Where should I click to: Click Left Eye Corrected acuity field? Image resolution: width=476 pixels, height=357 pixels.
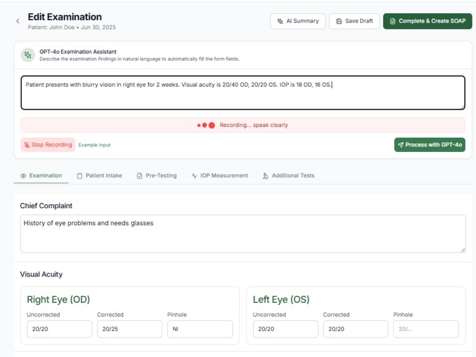coord(355,329)
